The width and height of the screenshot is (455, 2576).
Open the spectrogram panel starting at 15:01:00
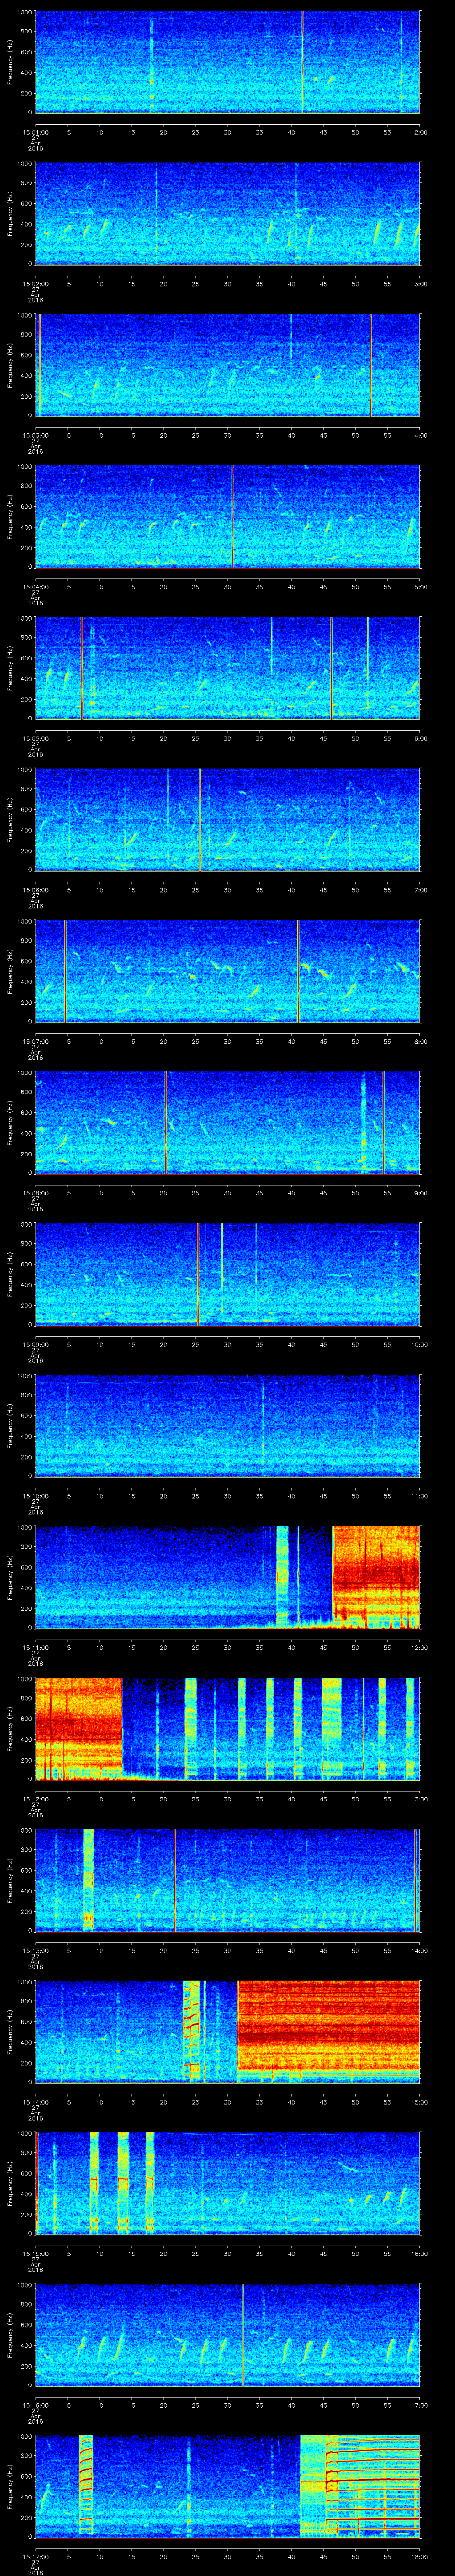(x=227, y=62)
